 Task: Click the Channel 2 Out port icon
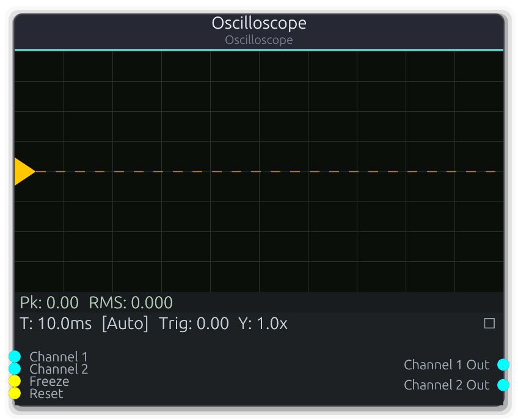503,385
